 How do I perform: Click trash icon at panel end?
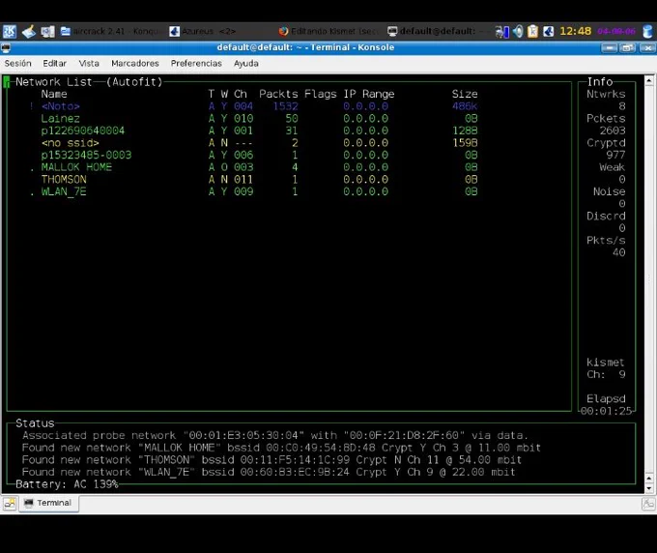click(647, 32)
